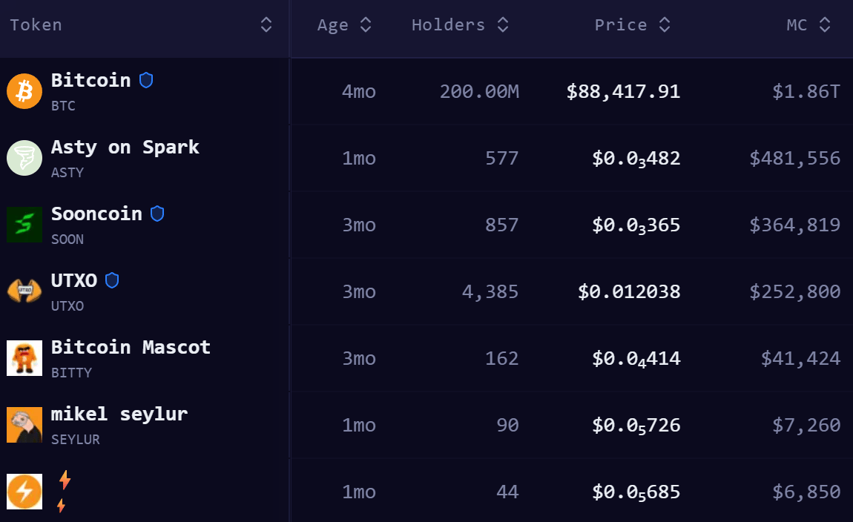
Task: Sort tokens by Holders count
Action: (503, 25)
